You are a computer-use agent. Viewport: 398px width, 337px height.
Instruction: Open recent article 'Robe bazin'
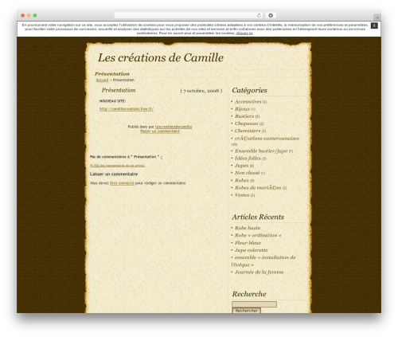click(x=248, y=228)
